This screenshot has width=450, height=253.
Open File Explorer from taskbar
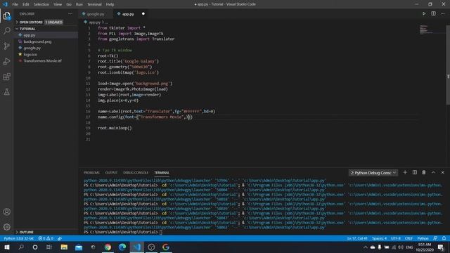coord(64,247)
